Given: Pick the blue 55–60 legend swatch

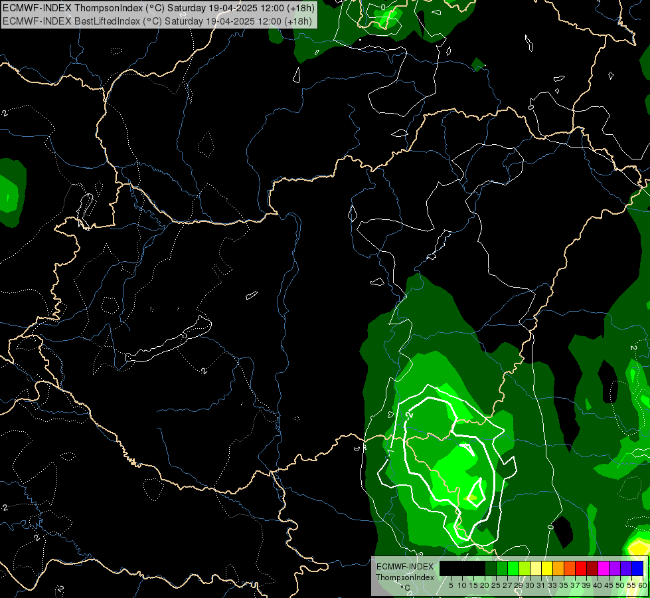Looking at the screenshot, I should tap(637, 569).
